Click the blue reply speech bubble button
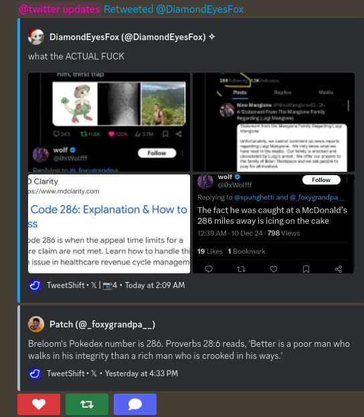The height and width of the screenshot is (417, 364). point(135,404)
